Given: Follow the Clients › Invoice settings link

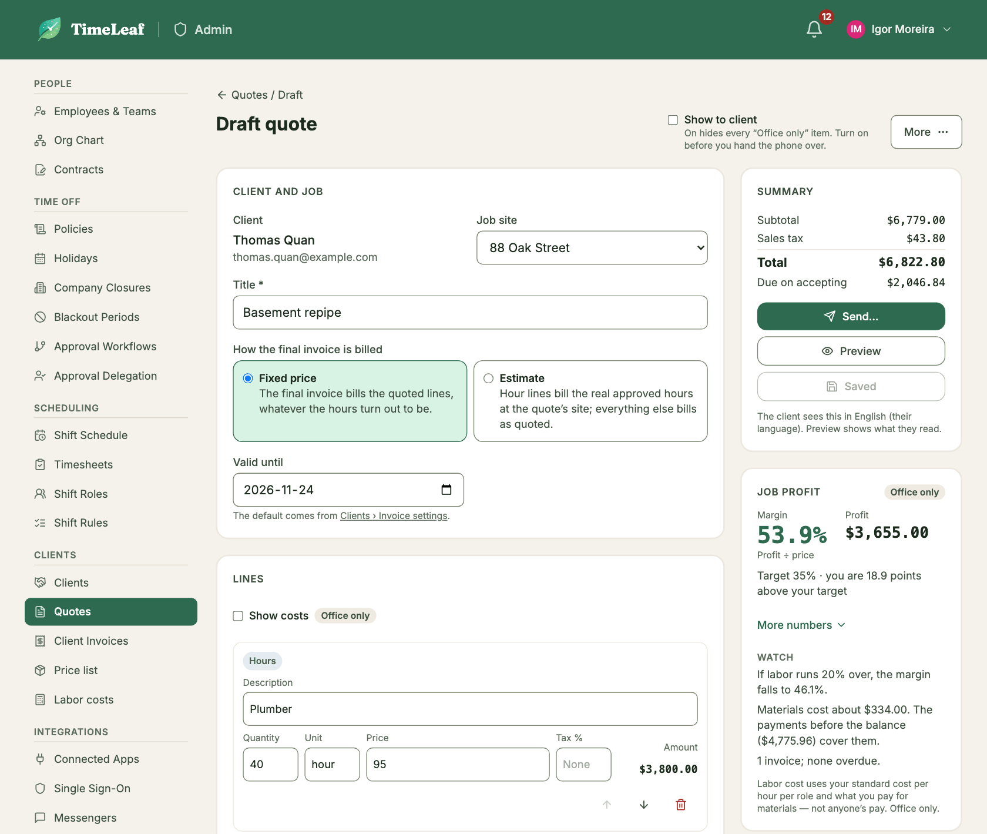Looking at the screenshot, I should tap(394, 516).
